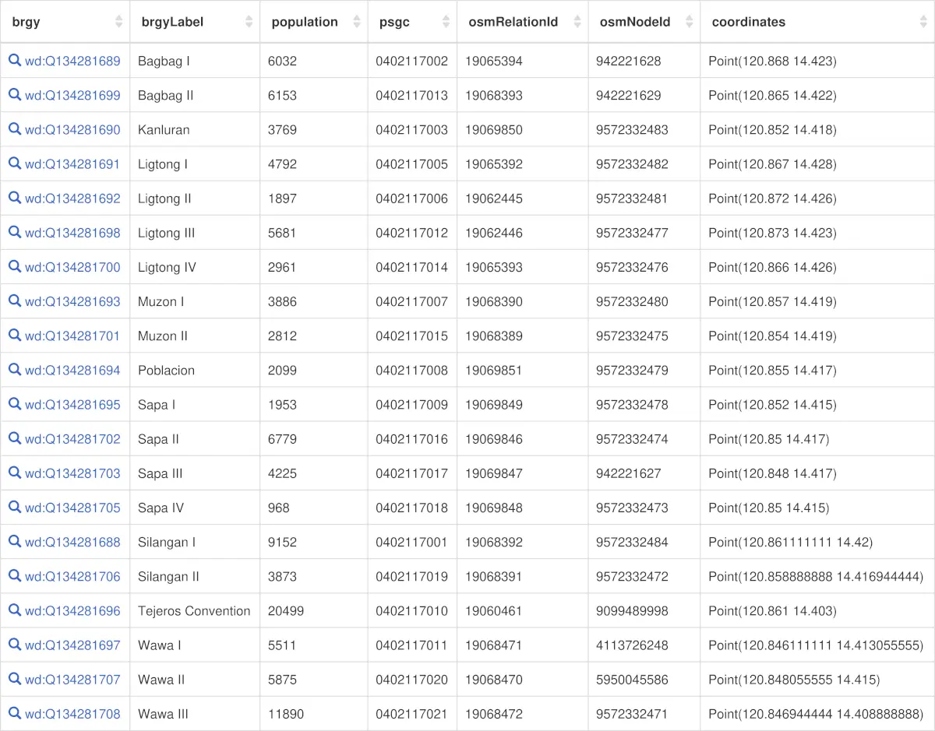Click magnifier icon beside wd:Q134281689

click(15, 60)
